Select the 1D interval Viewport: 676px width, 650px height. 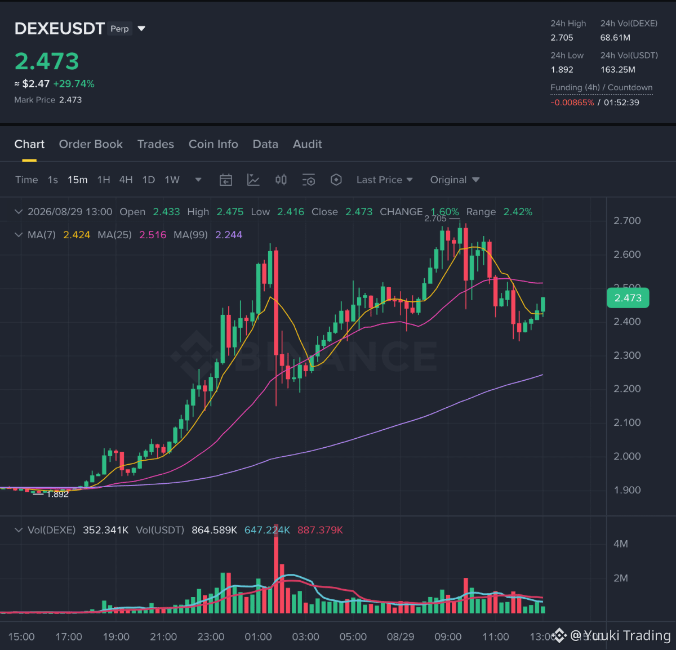point(149,180)
